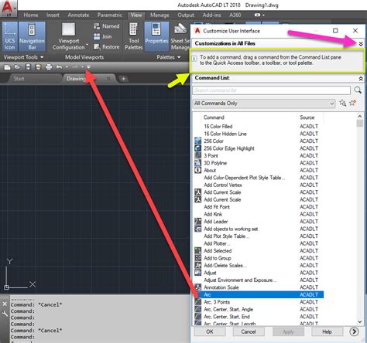Click the Help button

327,331
